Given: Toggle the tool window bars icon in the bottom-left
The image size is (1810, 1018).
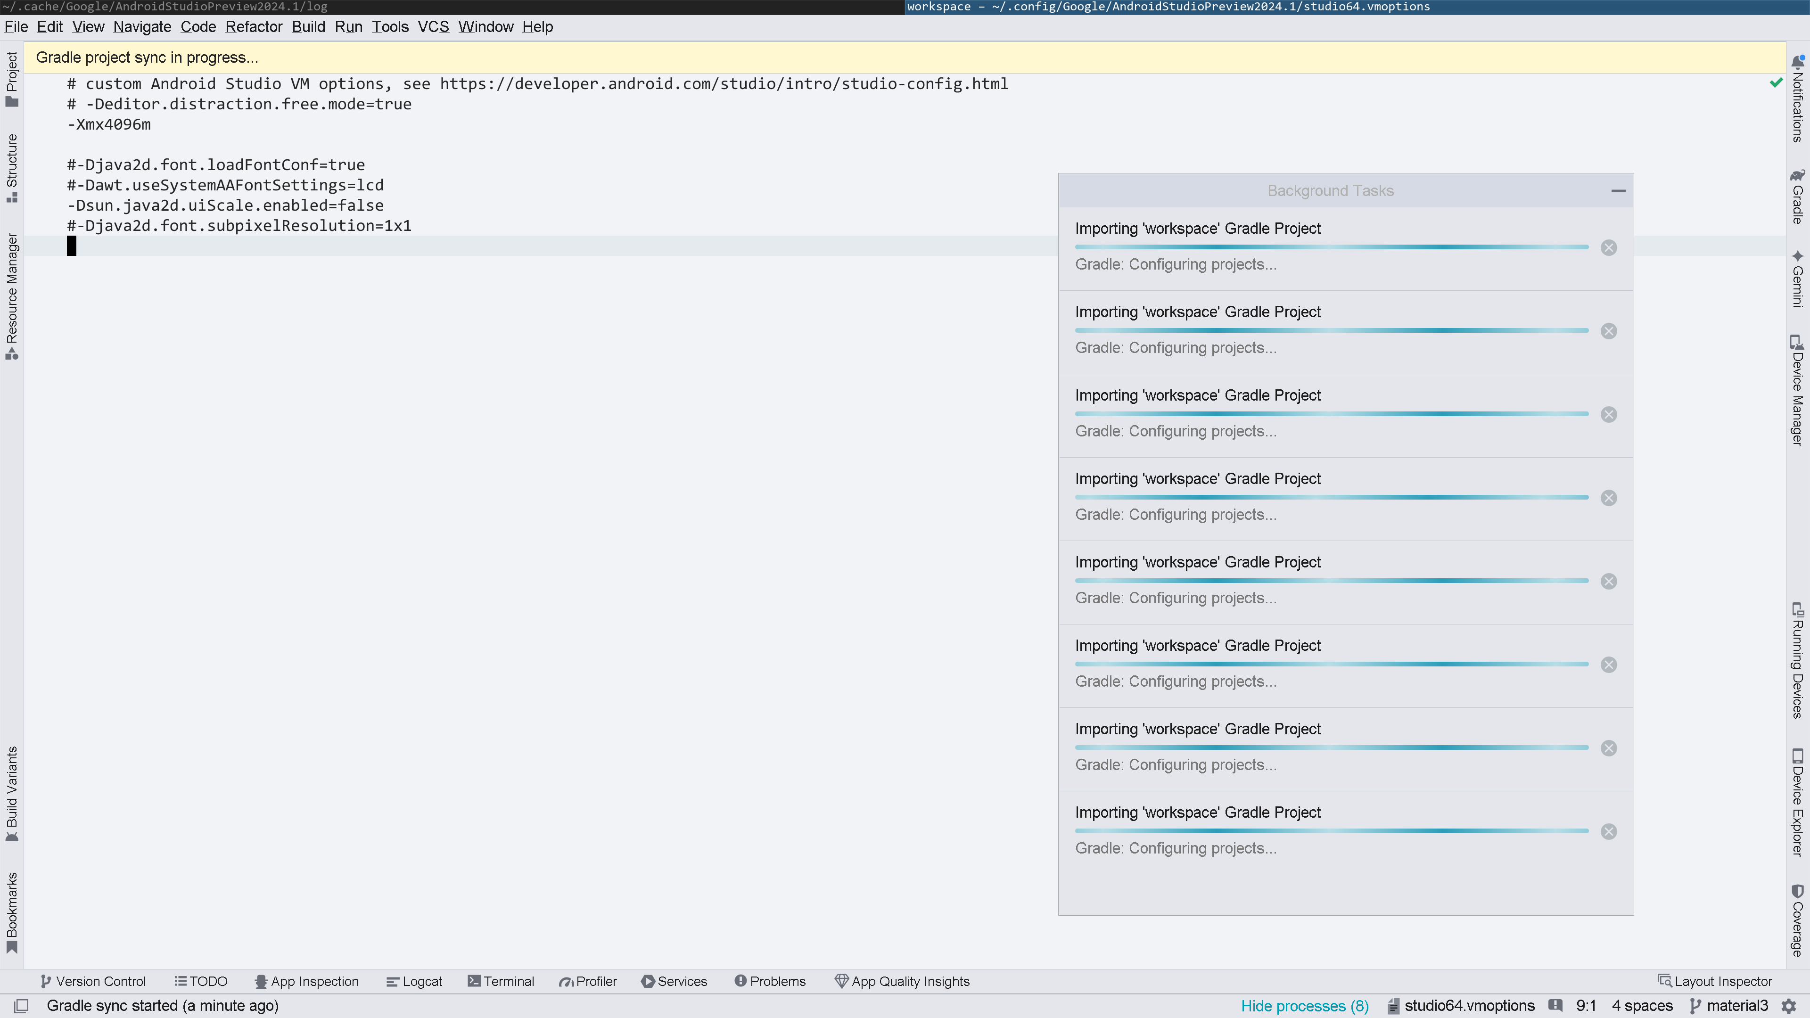Looking at the screenshot, I should tap(21, 1006).
